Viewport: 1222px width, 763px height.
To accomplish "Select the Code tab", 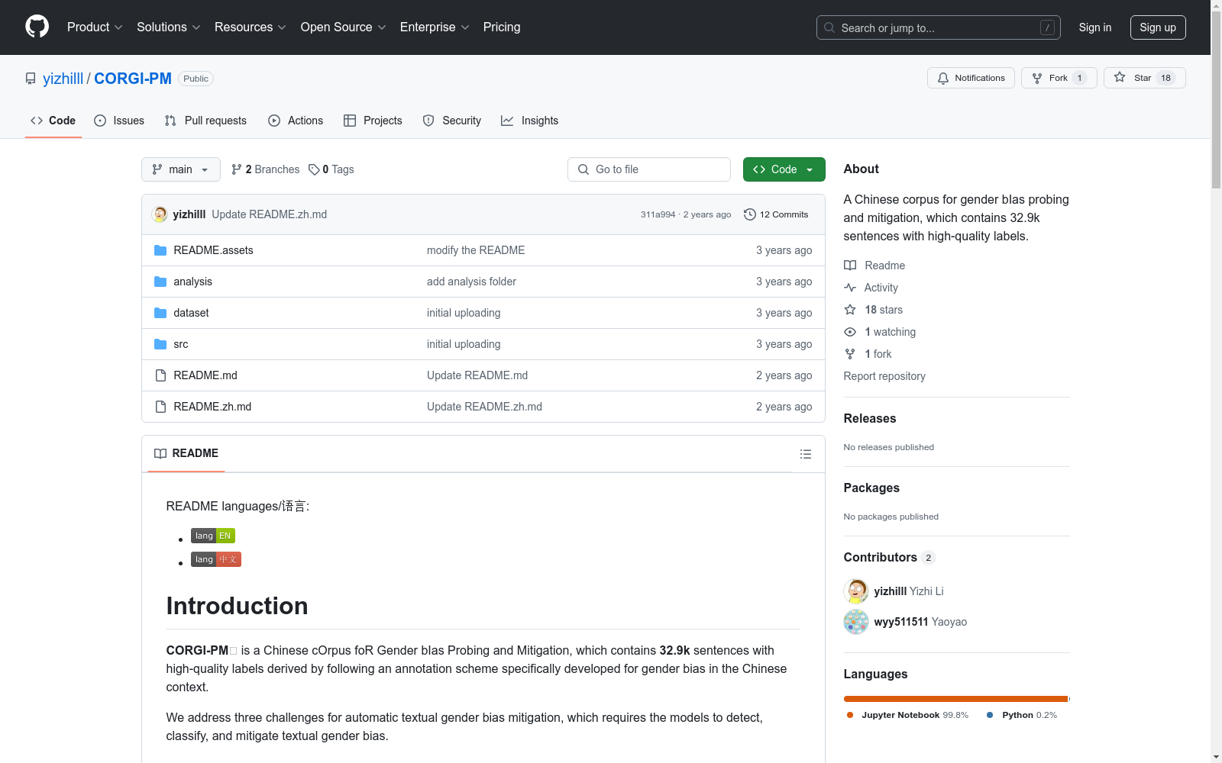I will click(x=53, y=121).
